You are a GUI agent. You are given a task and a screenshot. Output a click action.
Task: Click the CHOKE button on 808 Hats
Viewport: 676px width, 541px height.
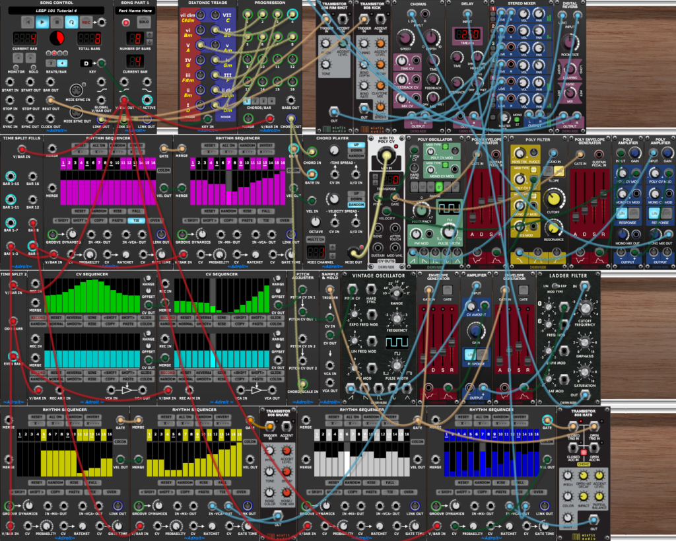584,452
